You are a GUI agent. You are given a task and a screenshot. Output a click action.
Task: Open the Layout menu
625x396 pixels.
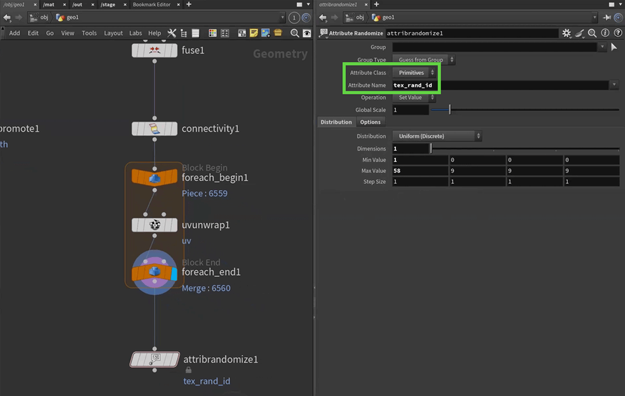point(113,33)
